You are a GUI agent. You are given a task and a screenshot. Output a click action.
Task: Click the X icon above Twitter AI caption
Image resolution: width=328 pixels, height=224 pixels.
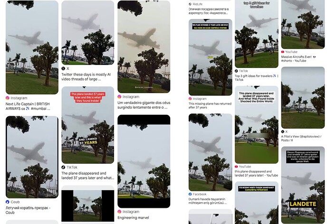(x=63, y=68)
